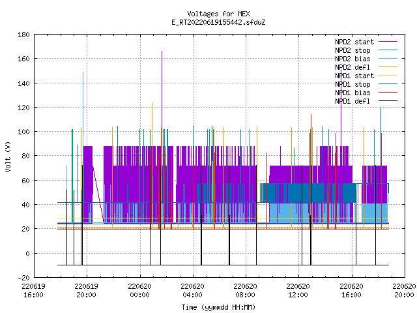
Task: Click the light blue NPD2 bias legend line
Action: point(388,59)
